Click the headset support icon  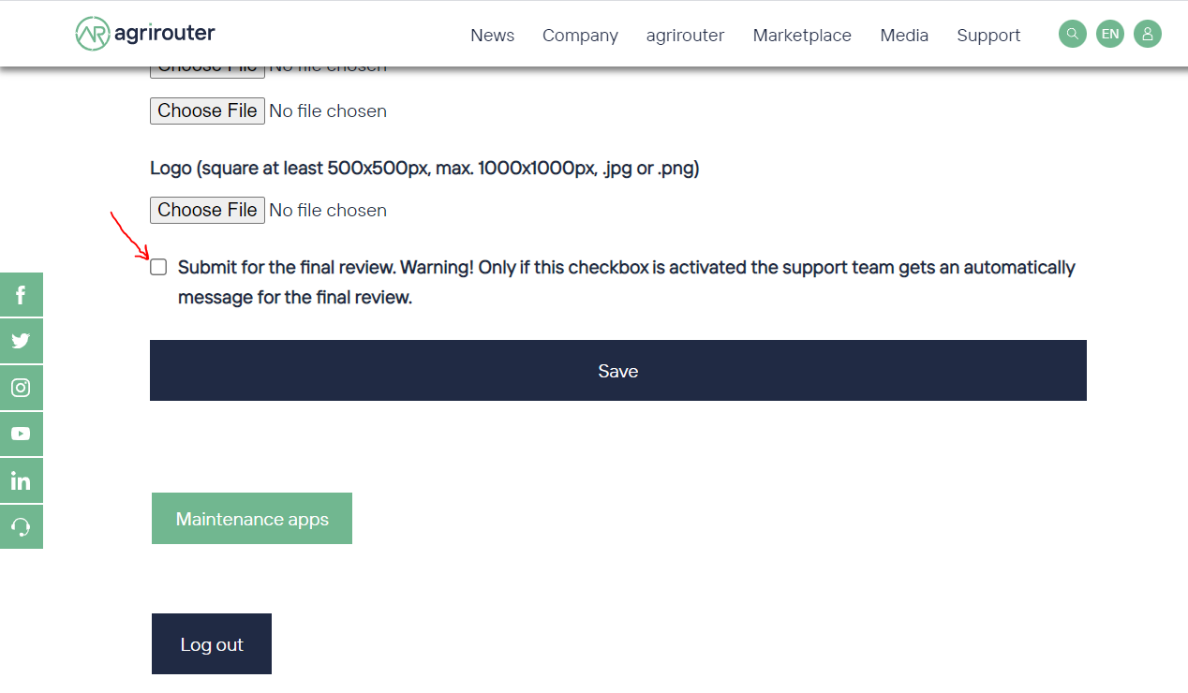[x=21, y=526]
